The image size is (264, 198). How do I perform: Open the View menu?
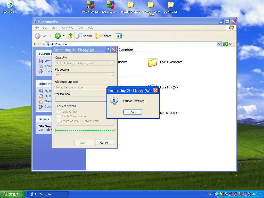click(54, 28)
